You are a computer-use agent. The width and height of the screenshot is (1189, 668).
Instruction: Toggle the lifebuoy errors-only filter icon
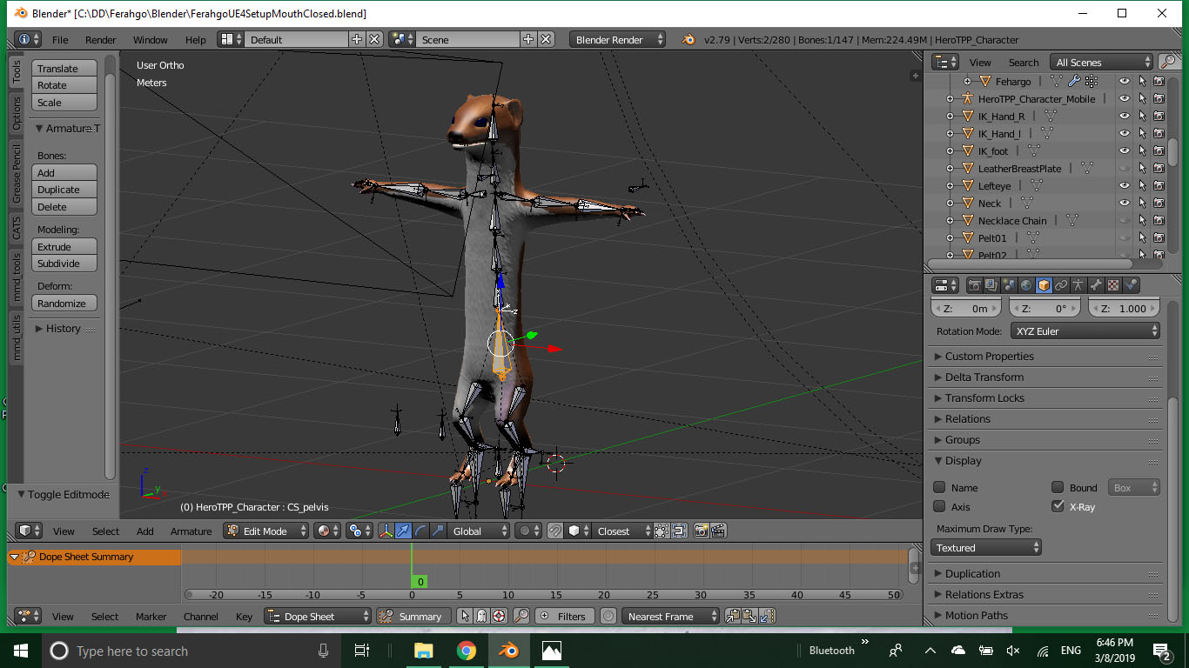click(x=499, y=616)
